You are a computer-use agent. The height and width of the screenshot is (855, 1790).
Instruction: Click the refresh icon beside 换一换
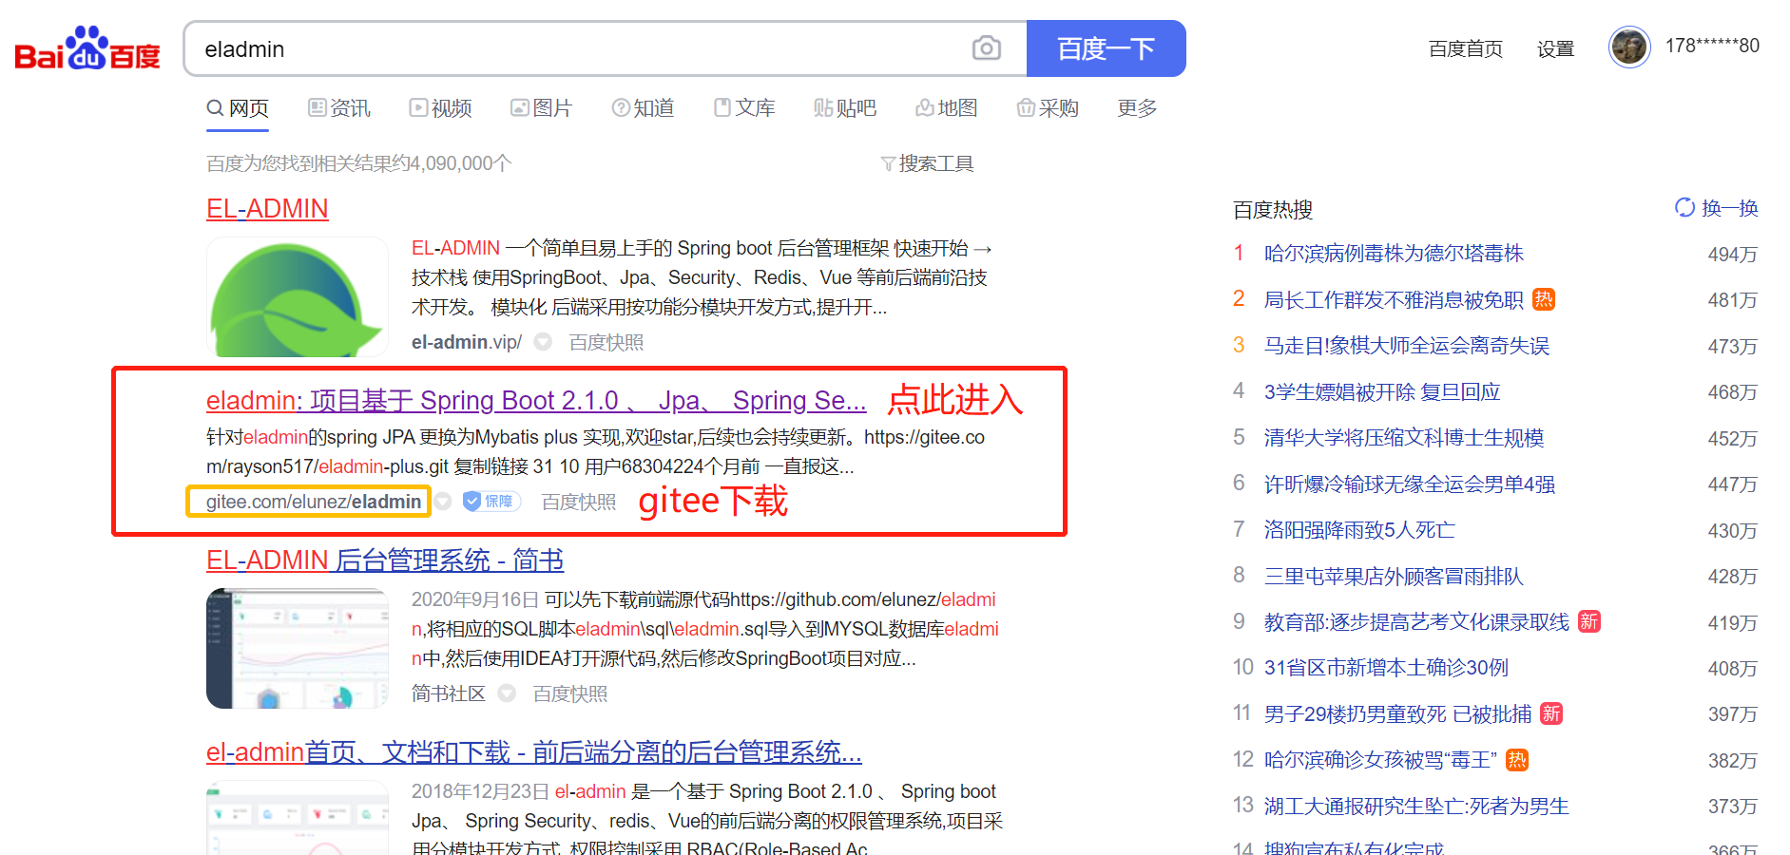tap(1684, 207)
